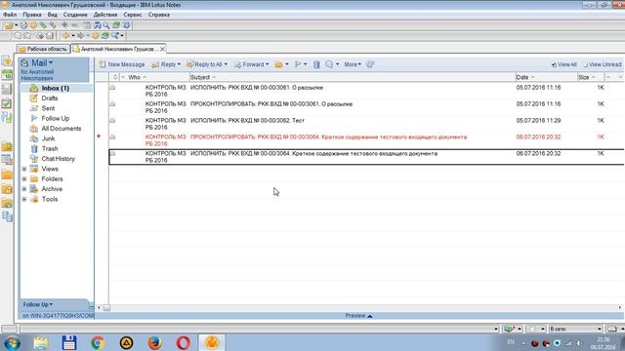The width and height of the screenshot is (625, 351).
Task: Sort by the Date column header
Action: [x=522, y=77]
